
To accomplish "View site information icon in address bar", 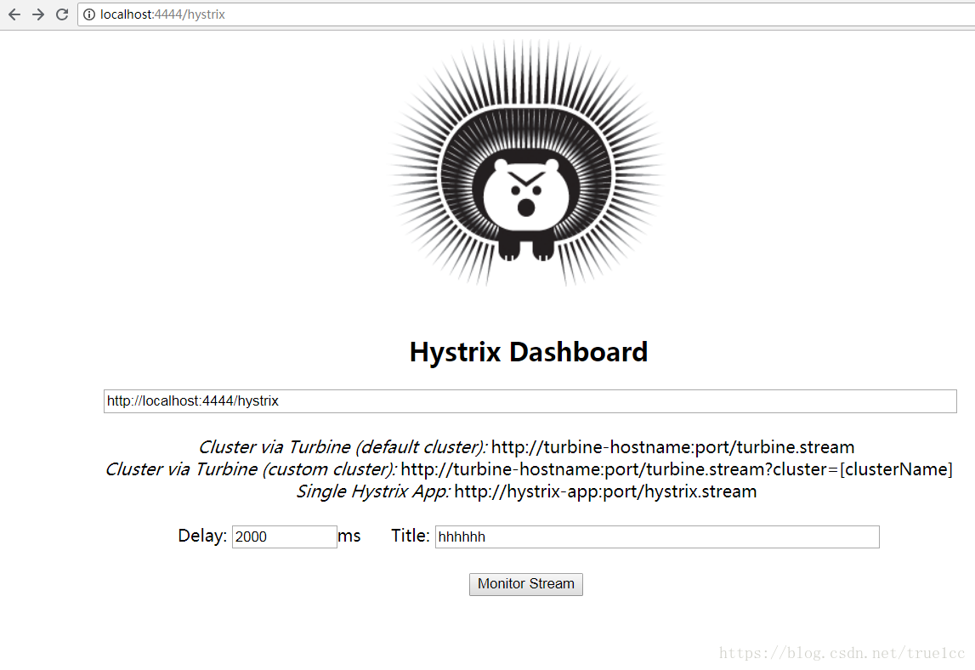I will pyautogui.click(x=89, y=14).
